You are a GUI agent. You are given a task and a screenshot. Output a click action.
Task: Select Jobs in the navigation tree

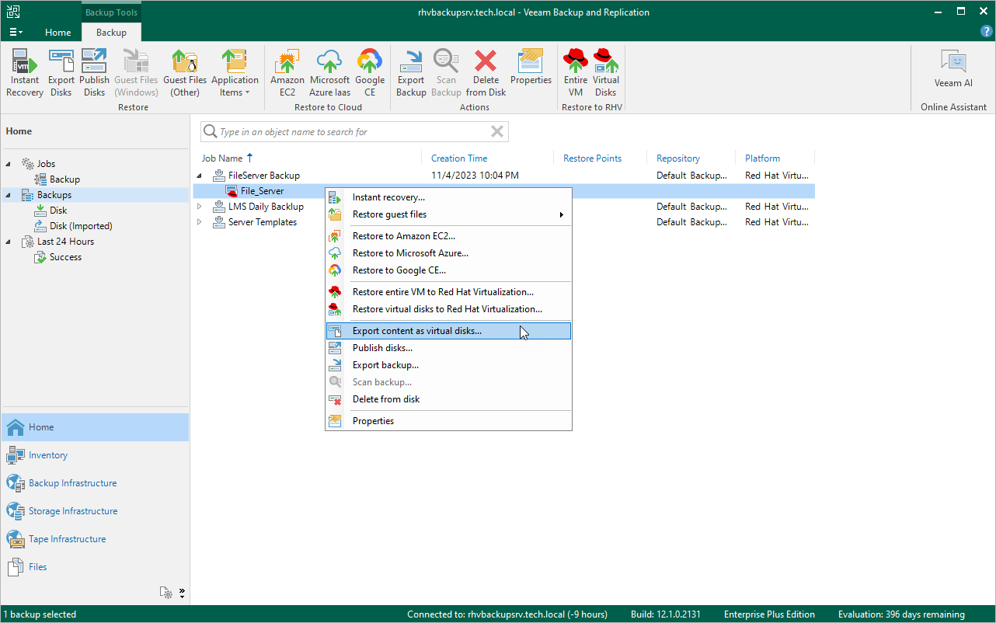tap(46, 164)
